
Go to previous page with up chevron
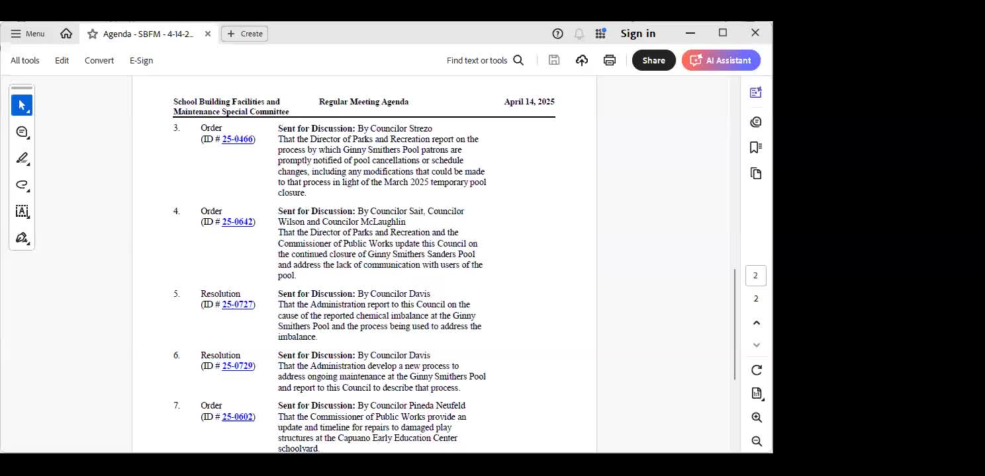click(x=757, y=323)
